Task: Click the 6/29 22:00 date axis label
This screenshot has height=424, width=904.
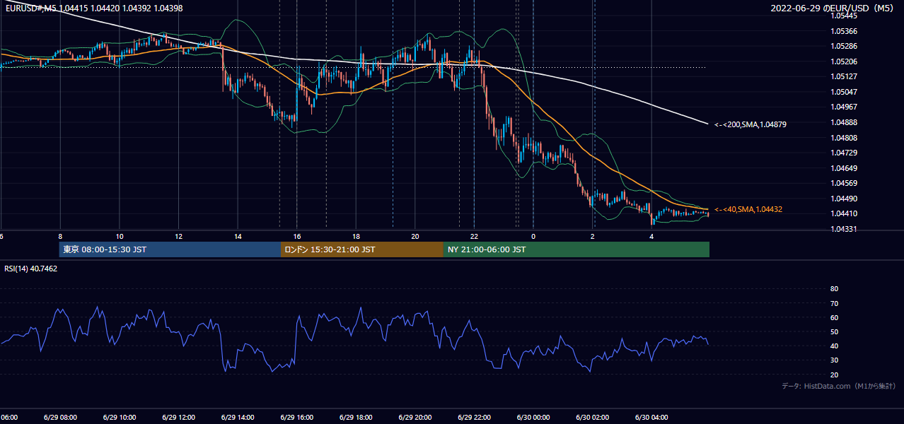Action: (x=474, y=417)
